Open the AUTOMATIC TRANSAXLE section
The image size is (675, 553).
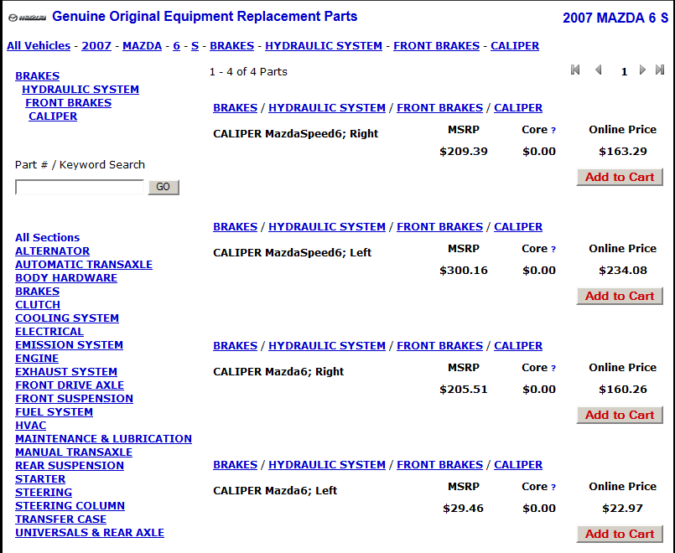(x=84, y=265)
